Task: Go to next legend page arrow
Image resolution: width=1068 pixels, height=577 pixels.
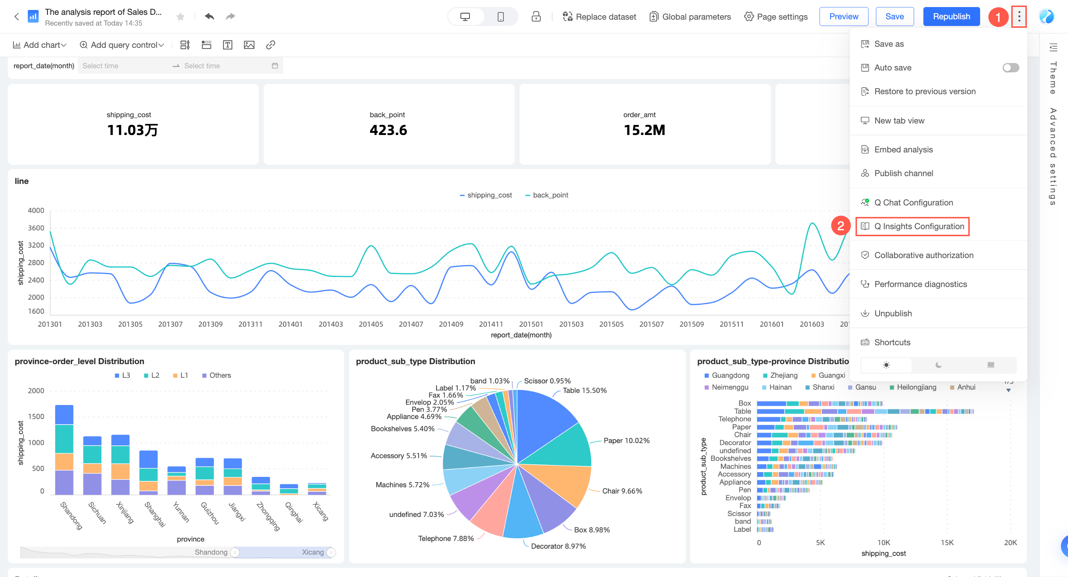Action: point(1008,390)
